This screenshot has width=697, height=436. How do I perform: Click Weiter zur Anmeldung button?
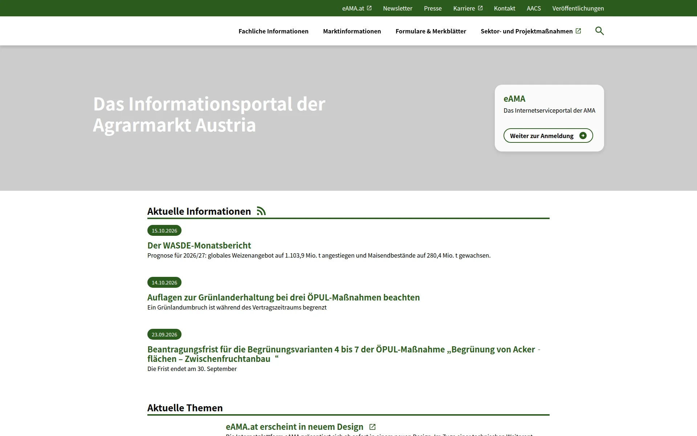[x=548, y=136]
